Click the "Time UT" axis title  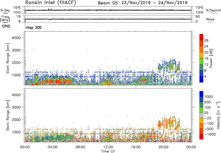pos(108,151)
